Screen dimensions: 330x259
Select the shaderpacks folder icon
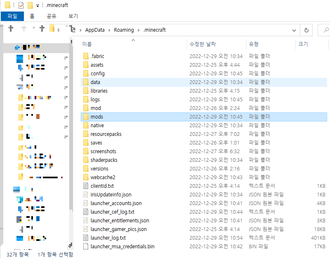86,160
